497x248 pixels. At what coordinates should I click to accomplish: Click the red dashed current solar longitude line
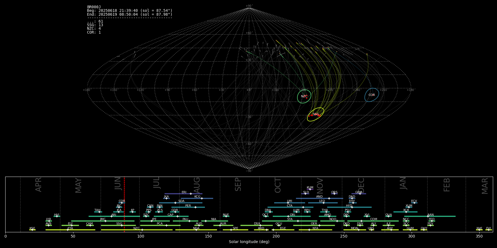tap(124, 204)
